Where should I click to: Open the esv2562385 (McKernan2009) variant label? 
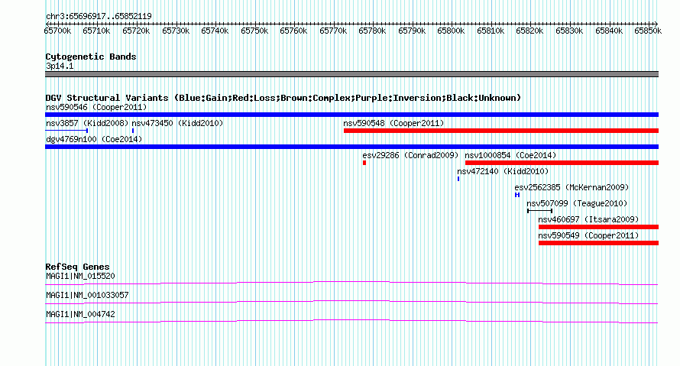coord(572,187)
